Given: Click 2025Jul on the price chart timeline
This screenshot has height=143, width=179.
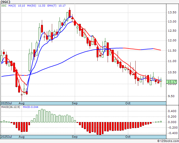Looking at the screenshot, I should coord(6,103).
